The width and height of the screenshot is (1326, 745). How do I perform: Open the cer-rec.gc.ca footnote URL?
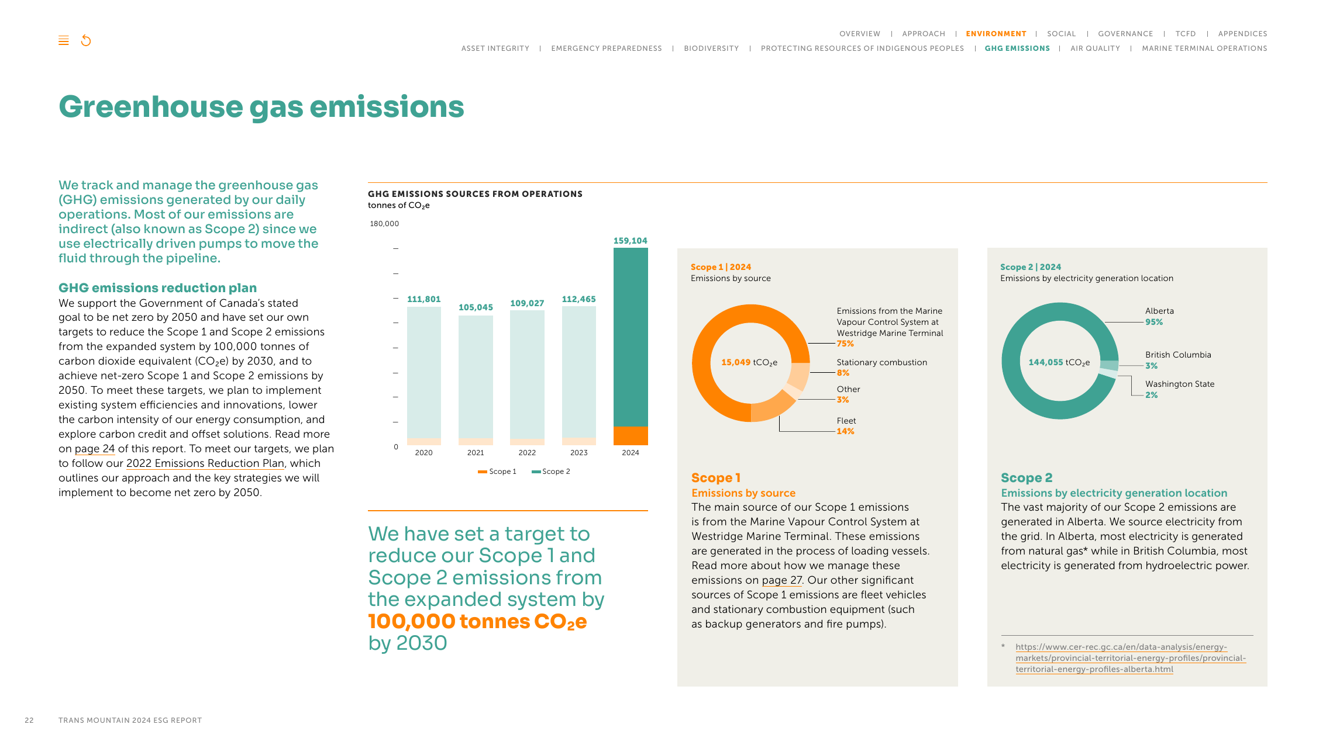(x=1131, y=658)
